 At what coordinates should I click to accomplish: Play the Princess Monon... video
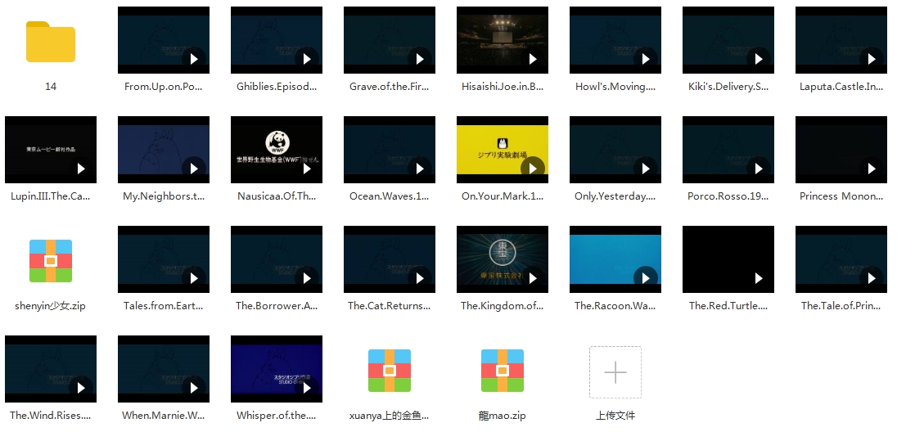click(841, 150)
